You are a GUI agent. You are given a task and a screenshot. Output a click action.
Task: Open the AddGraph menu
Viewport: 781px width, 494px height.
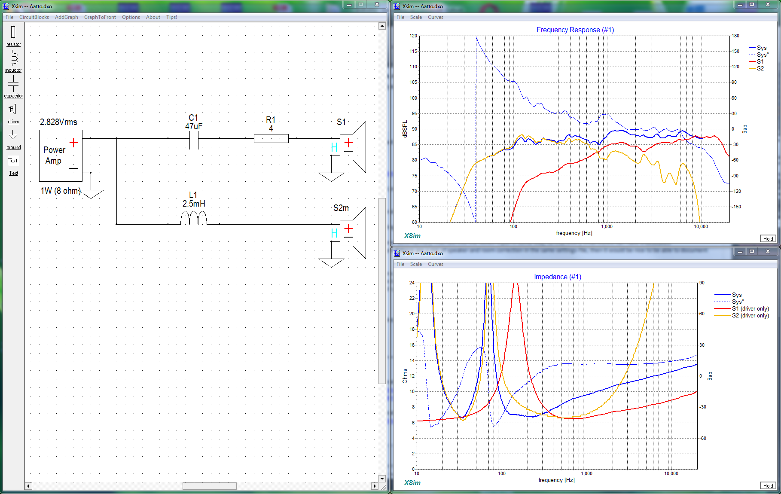(67, 17)
